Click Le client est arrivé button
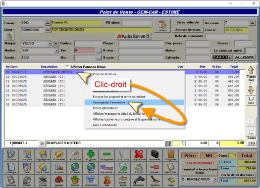This screenshot has width=260, height=188. pos(228,50)
